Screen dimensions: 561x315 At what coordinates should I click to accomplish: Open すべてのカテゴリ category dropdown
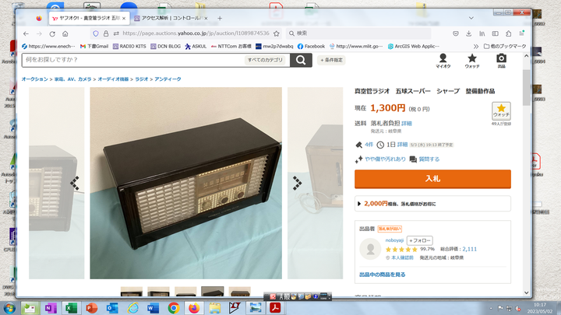point(265,60)
